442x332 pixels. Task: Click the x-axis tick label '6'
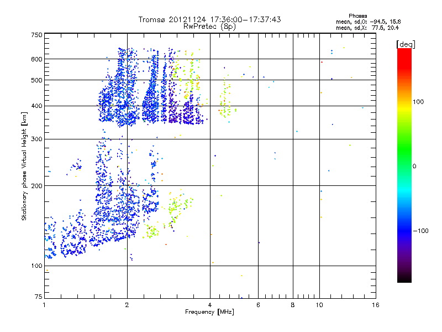(258, 305)
